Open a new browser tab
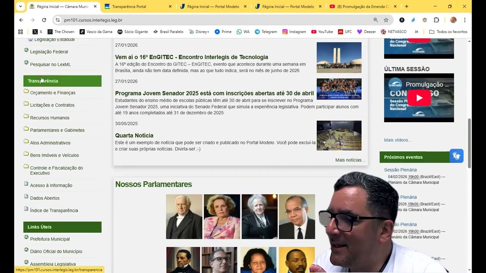486x273 pixels. 407,6
